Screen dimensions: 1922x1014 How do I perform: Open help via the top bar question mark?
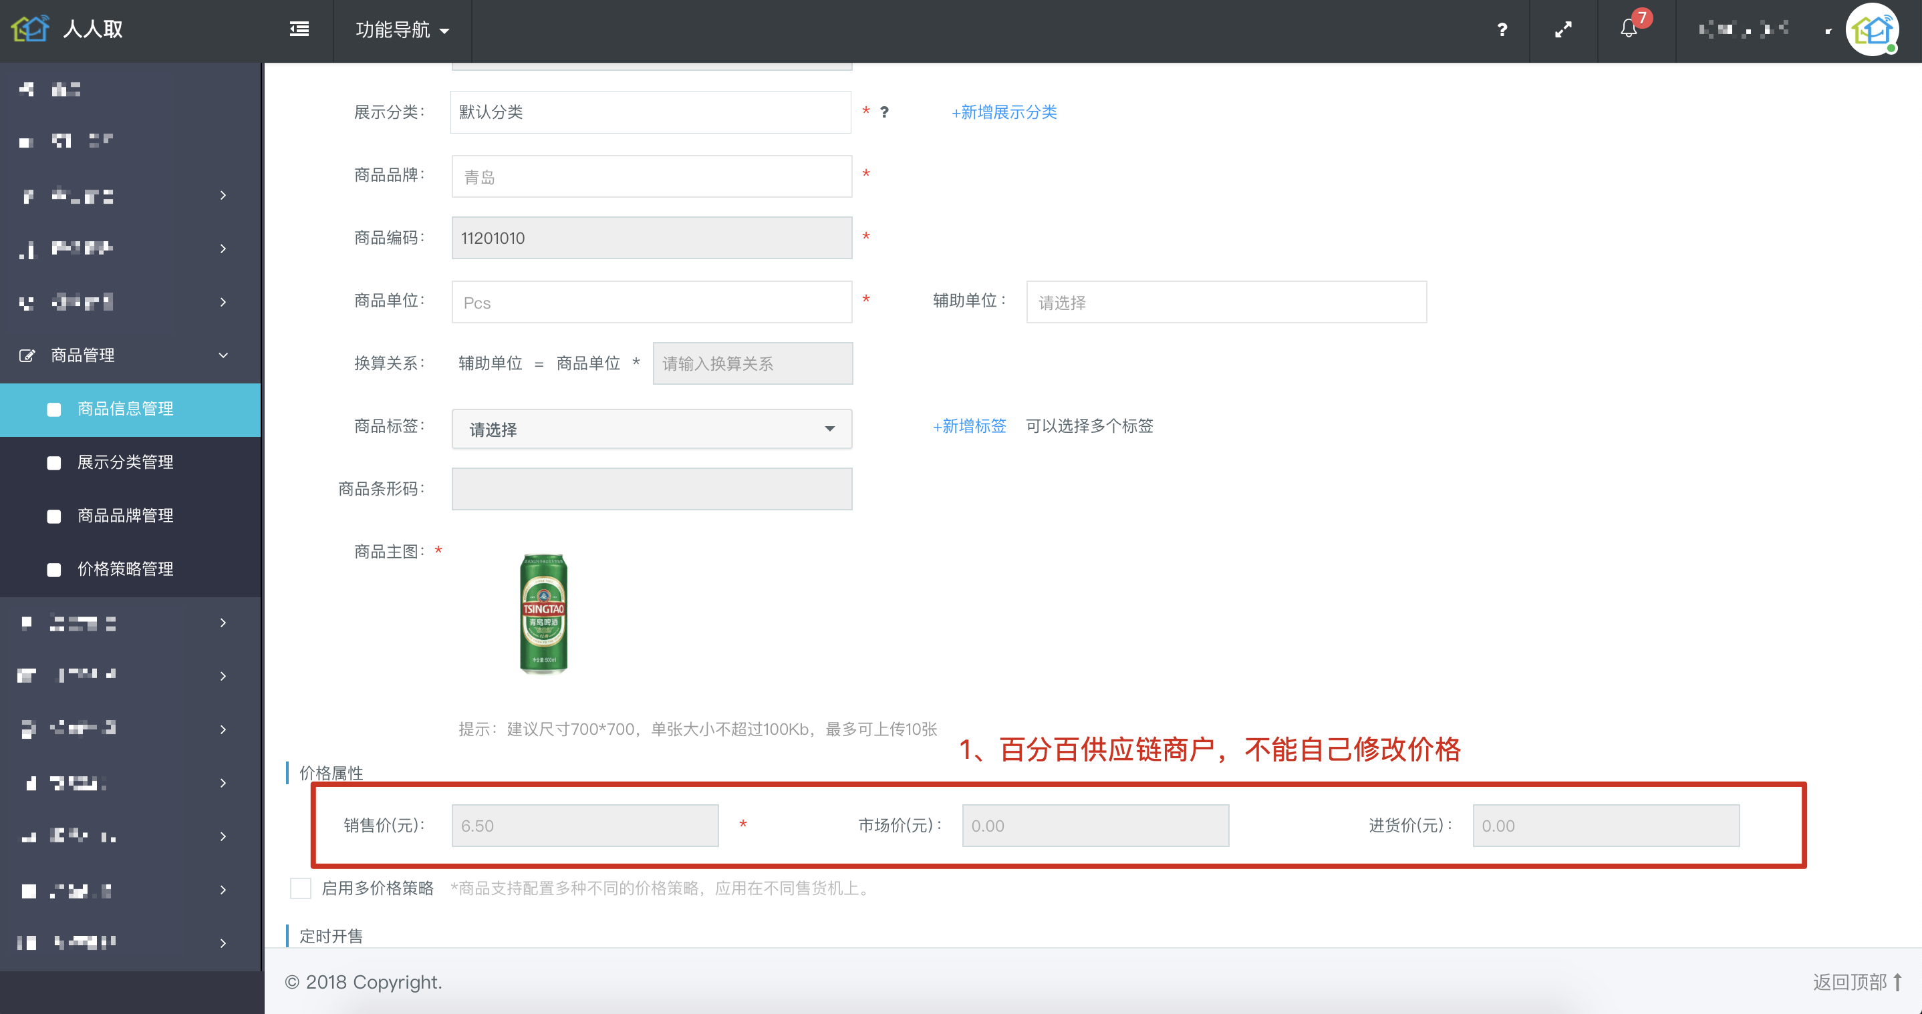tap(1502, 30)
